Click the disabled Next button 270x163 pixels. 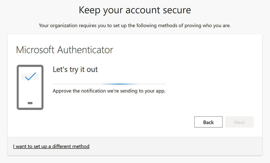click(x=239, y=122)
